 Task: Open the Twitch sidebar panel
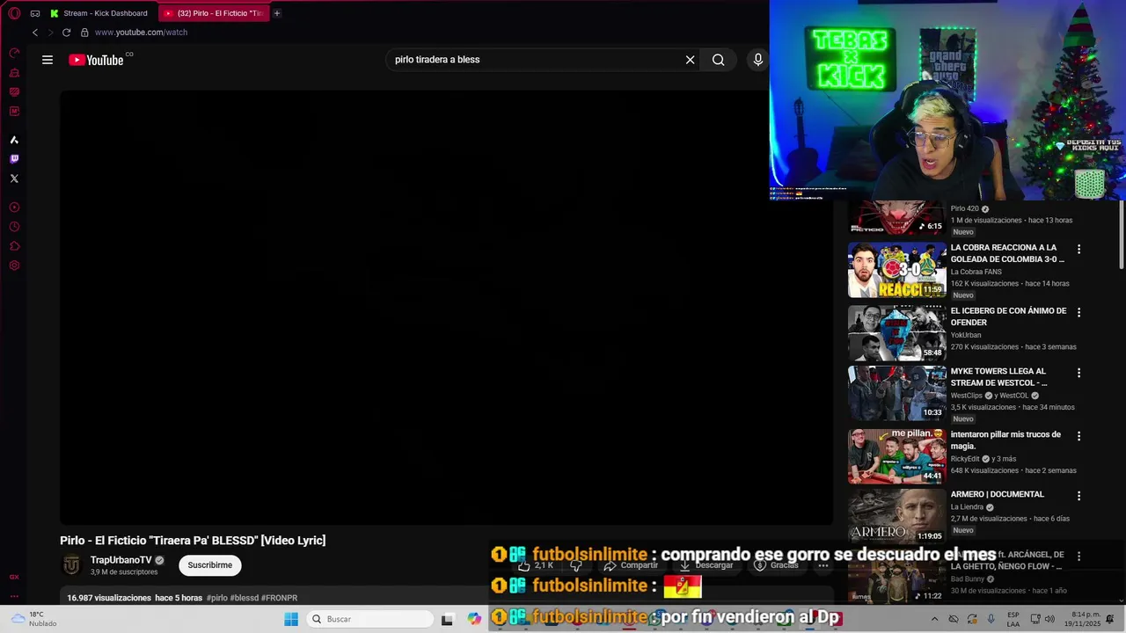[14, 159]
